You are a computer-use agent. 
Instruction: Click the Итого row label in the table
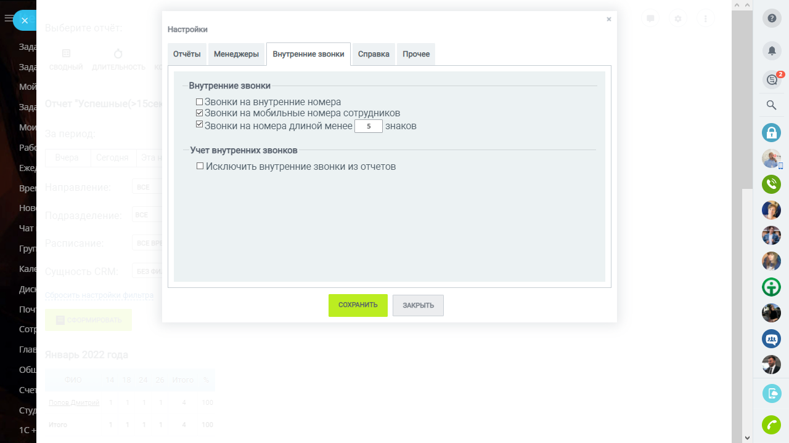tap(58, 425)
